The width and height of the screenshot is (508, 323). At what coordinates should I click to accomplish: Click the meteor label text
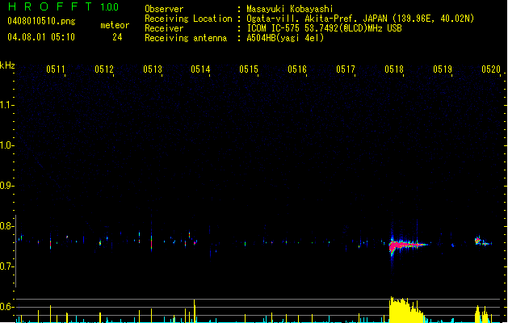[x=115, y=25]
